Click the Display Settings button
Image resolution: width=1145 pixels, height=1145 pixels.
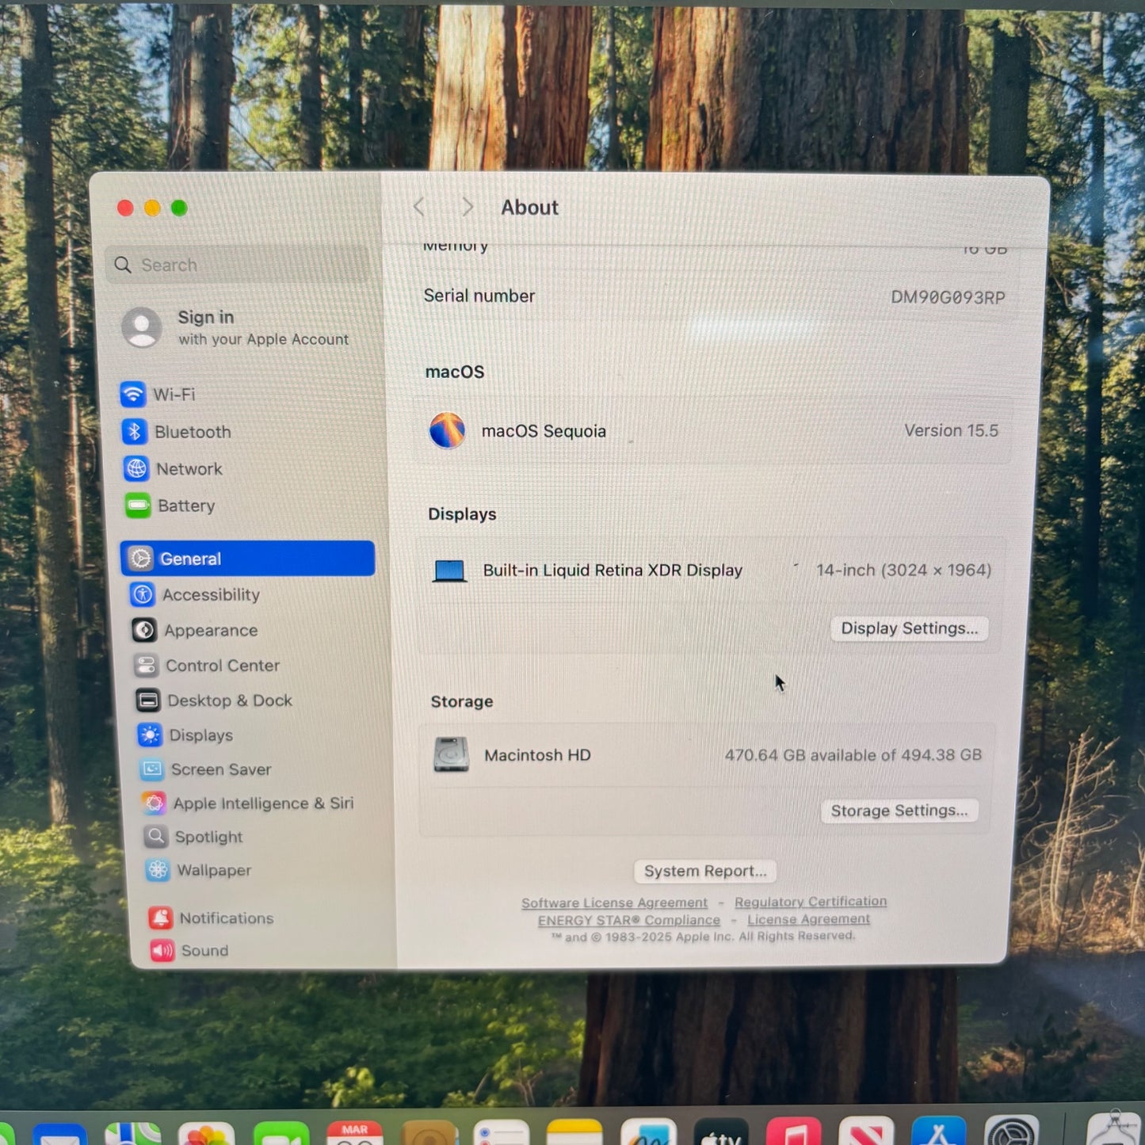pos(909,628)
